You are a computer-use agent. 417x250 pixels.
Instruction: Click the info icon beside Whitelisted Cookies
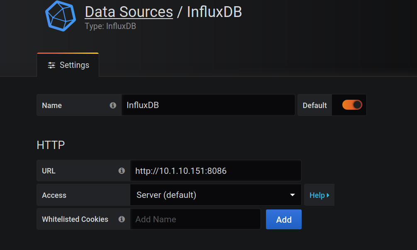pyautogui.click(x=122, y=219)
